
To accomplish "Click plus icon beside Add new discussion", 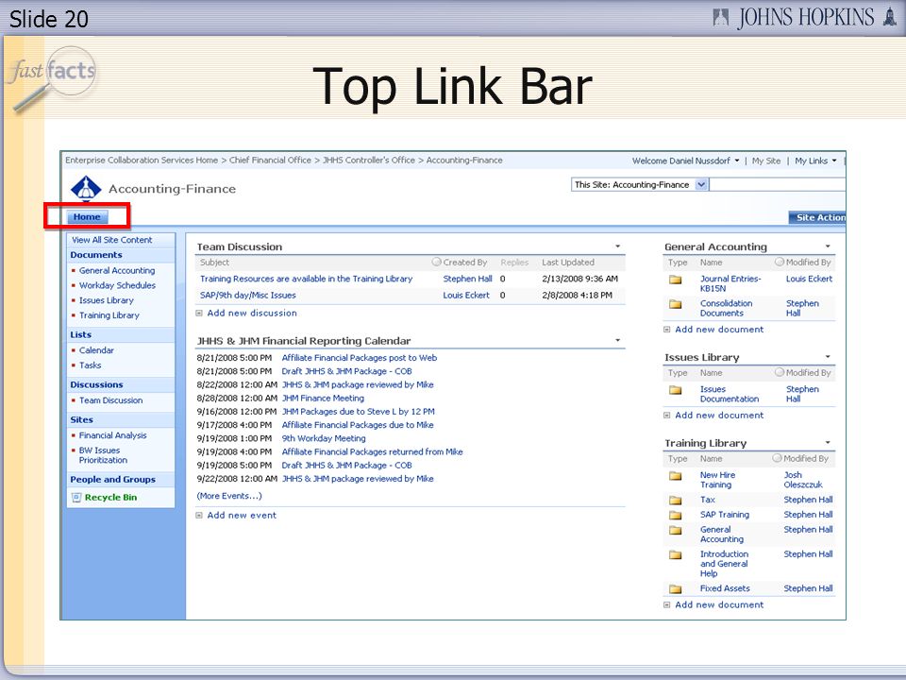I will tap(199, 314).
